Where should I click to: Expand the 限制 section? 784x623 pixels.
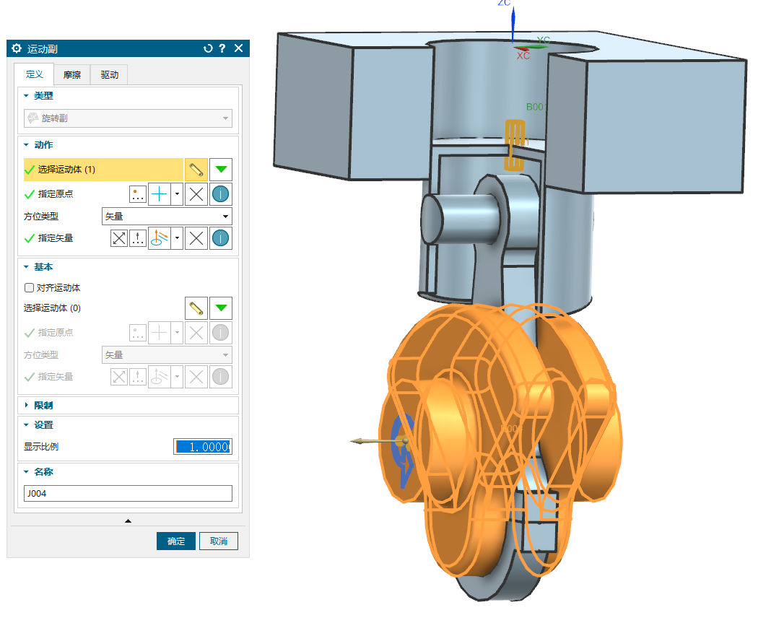[27, 405]
